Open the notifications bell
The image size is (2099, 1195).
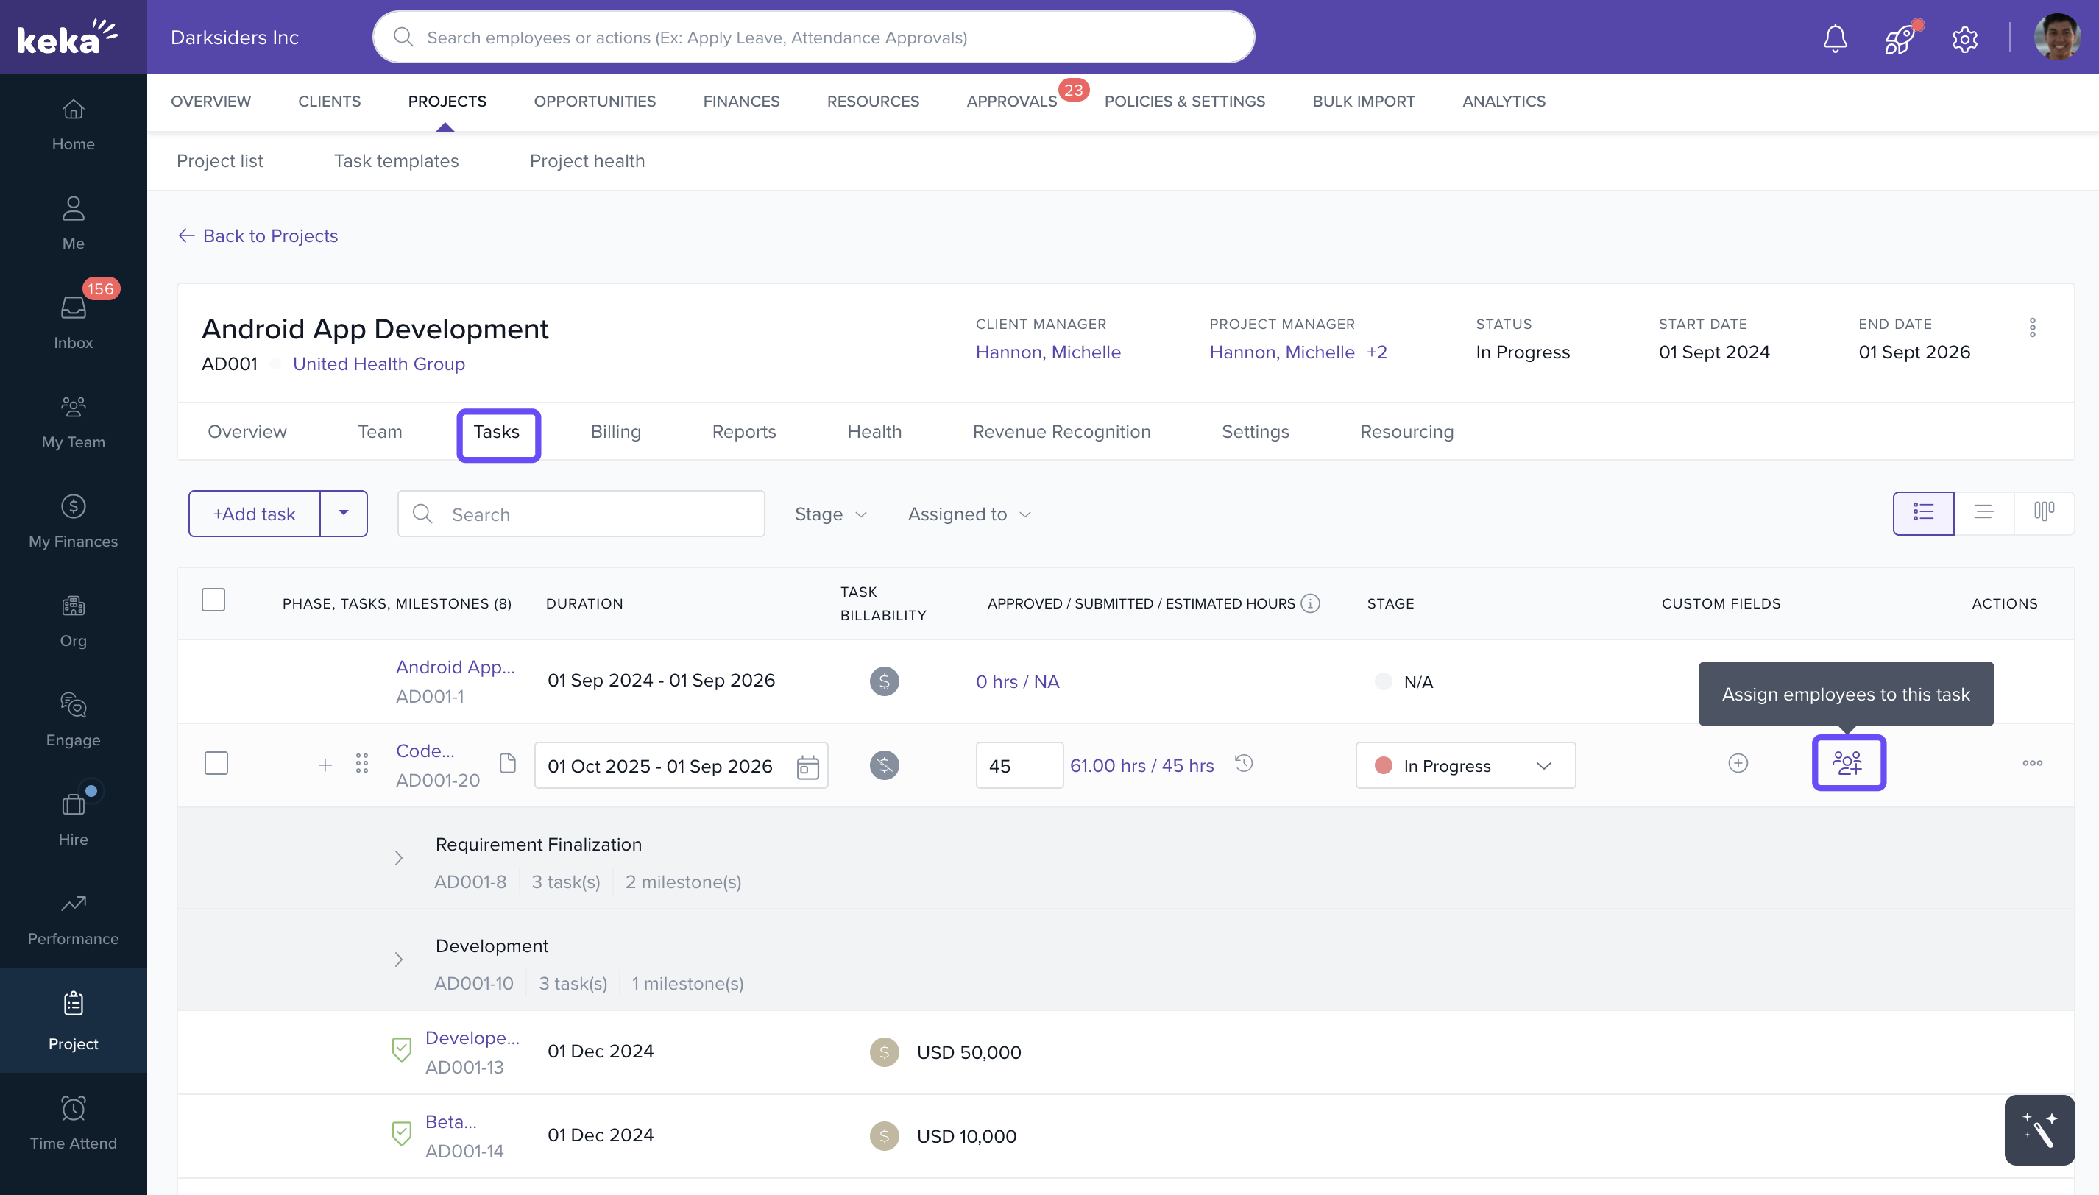[1835, 38]
